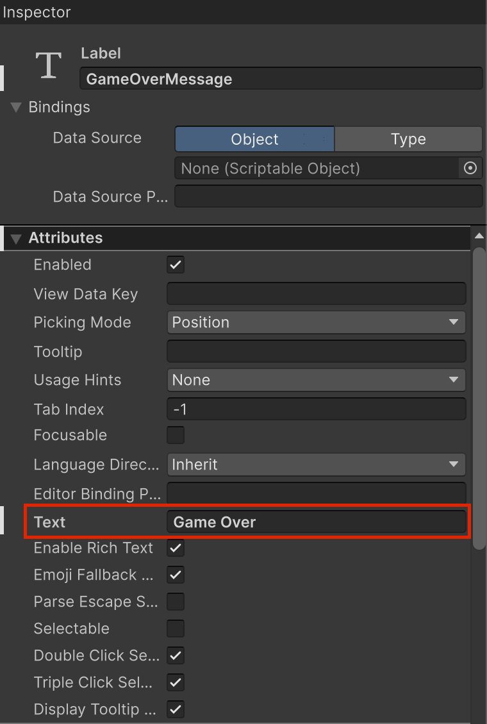
Task: Select the Inspector tab
Action: tap(37, 12)
